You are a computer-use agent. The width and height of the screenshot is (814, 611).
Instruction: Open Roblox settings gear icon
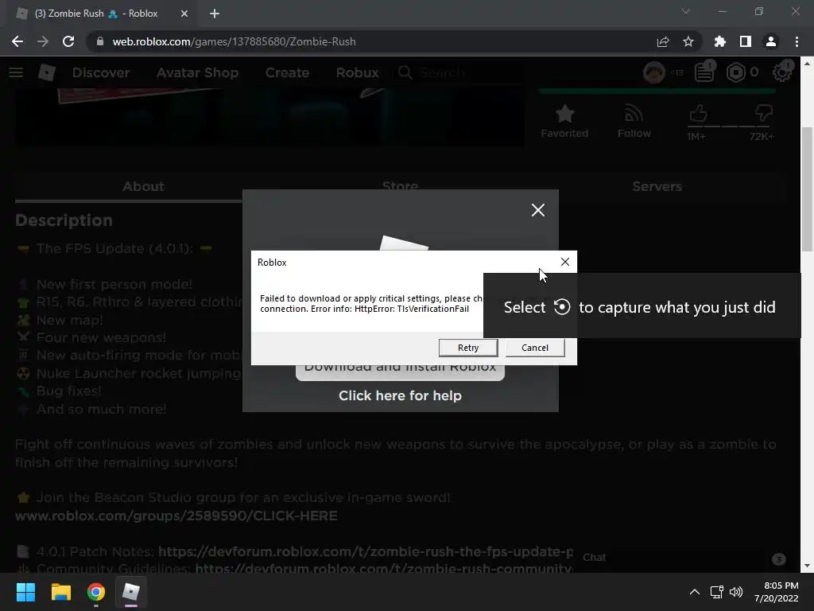click(x=782, y=72)
